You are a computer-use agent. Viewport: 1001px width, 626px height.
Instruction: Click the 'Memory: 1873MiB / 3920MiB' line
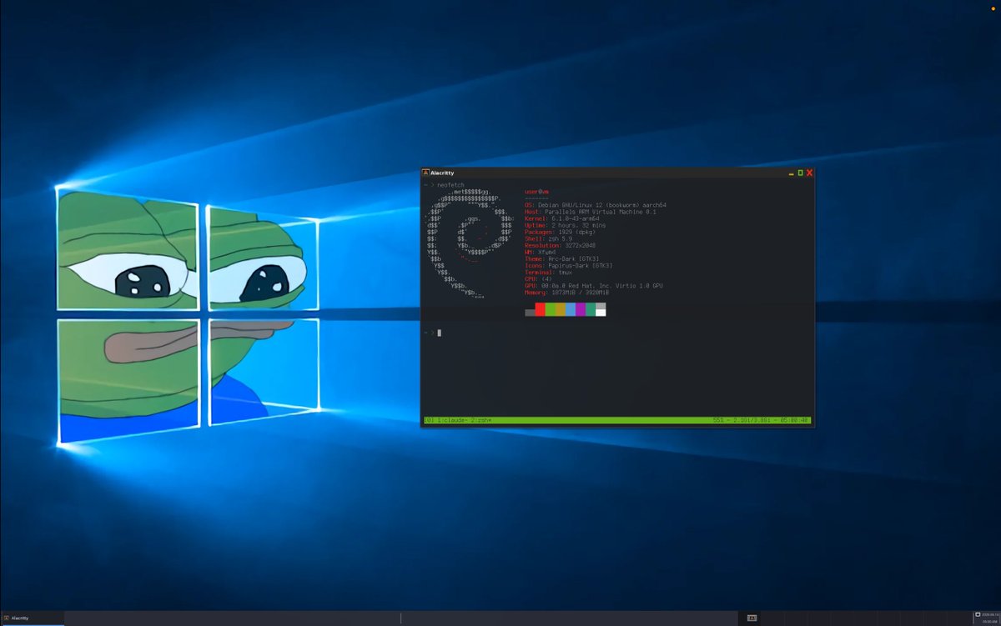(567, 293)
